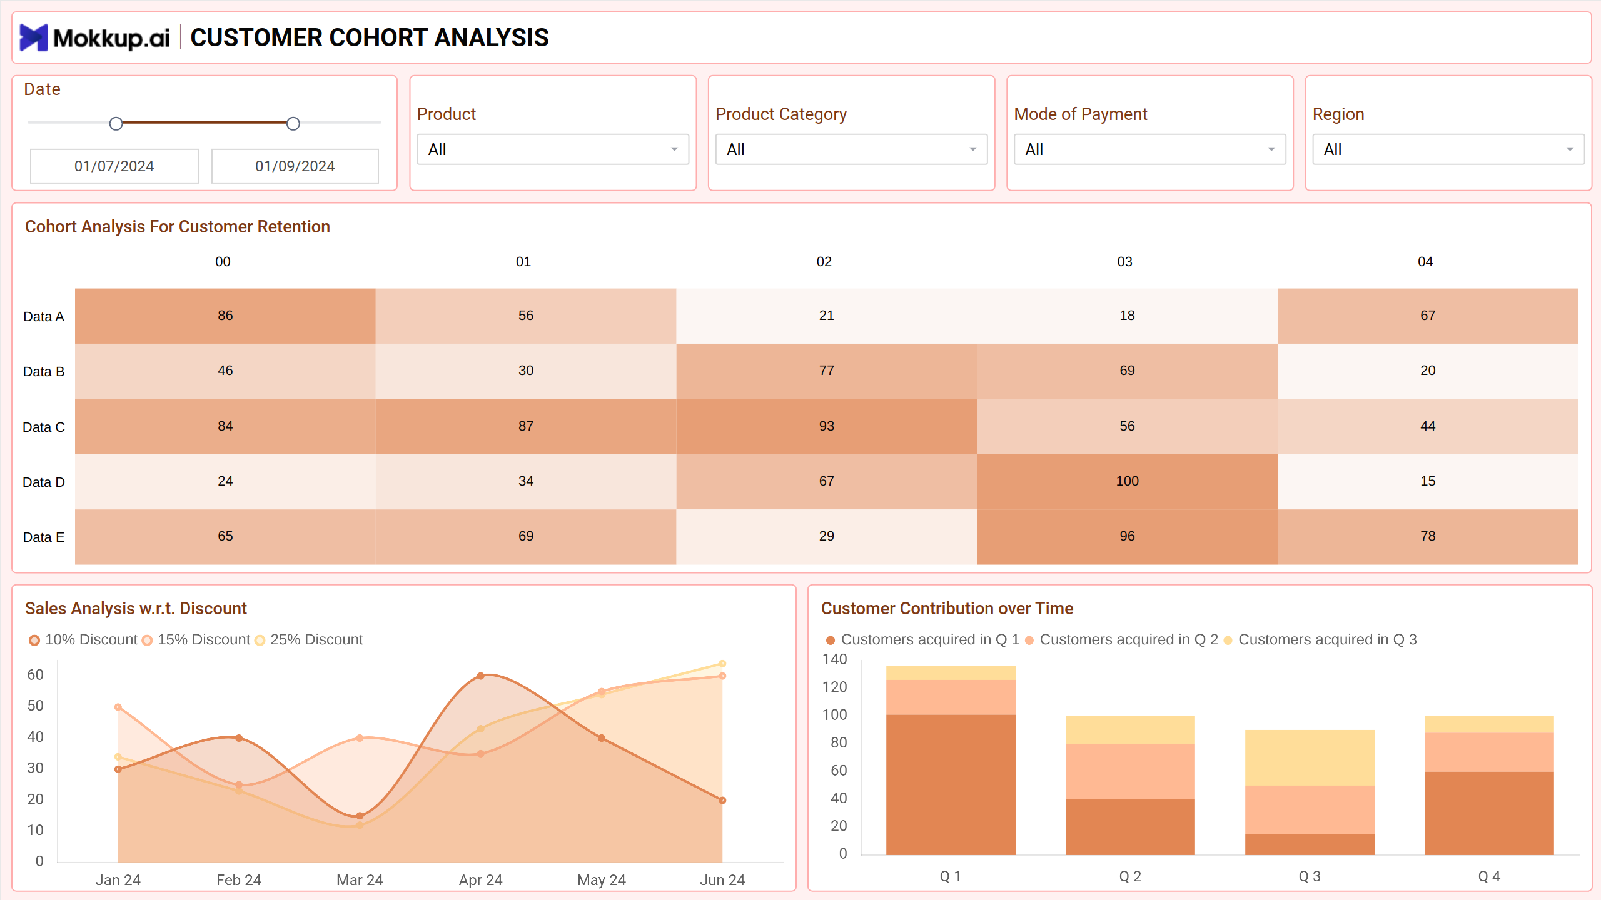Click the column header 04

coord(1425,262)
